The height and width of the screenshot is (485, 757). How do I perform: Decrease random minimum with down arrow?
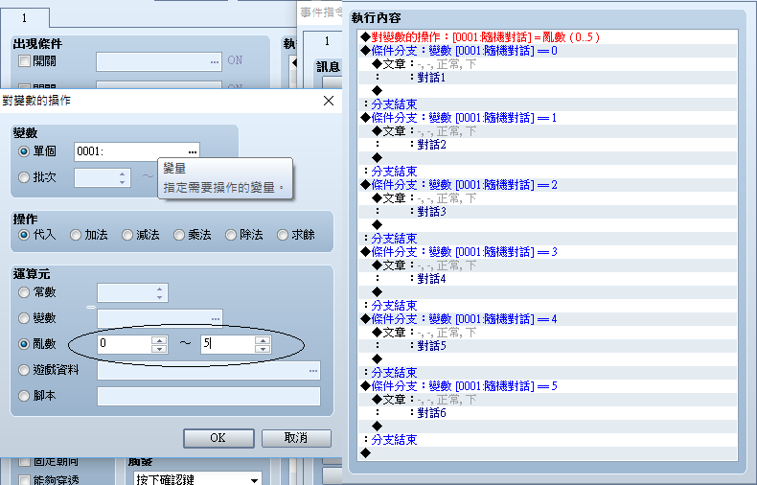coord(159,348)
